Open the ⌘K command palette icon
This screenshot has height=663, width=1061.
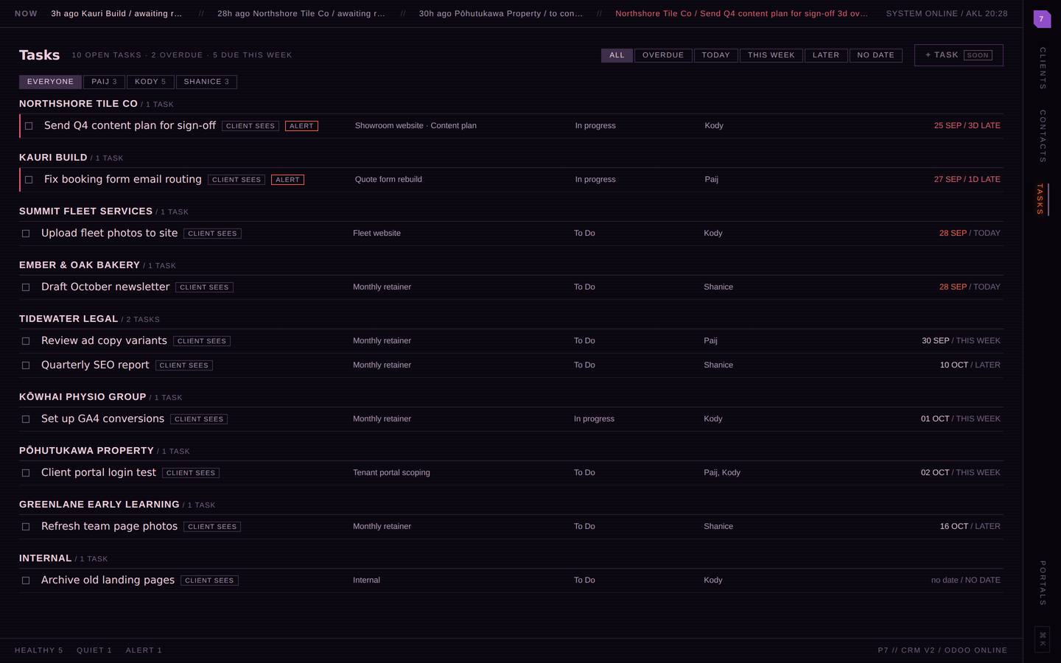click(1043, 639)
